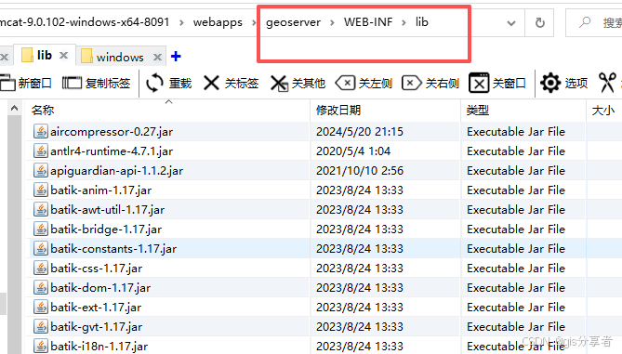Click jar icon of batik-constants-1.17.jar

(41, 248)
